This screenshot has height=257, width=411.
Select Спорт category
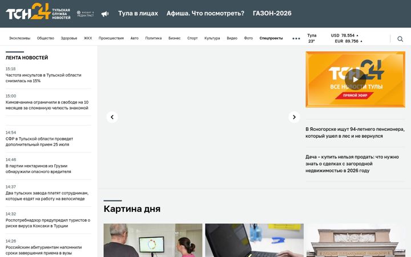pyautogui.click(x=192, y=38)
